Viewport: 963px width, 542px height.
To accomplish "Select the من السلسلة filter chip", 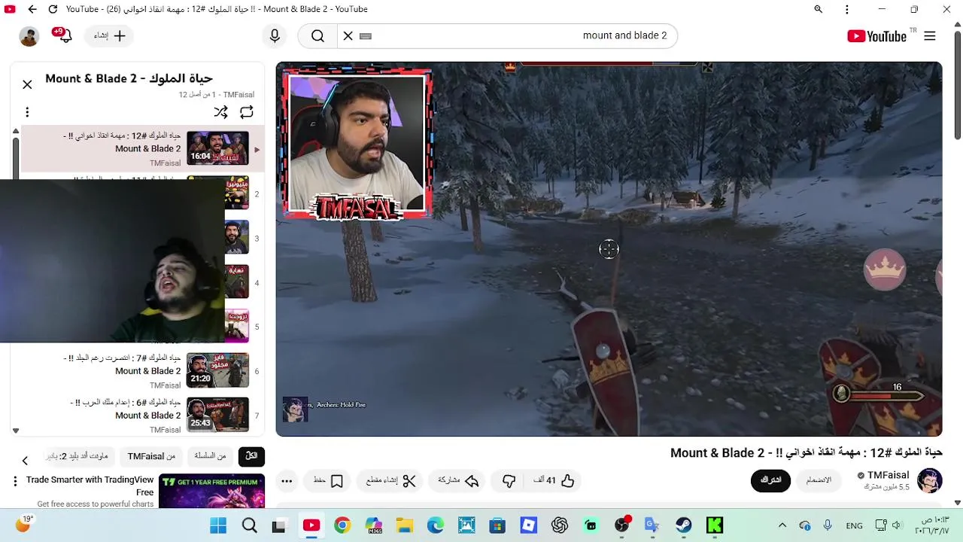I will pos(210,456).
